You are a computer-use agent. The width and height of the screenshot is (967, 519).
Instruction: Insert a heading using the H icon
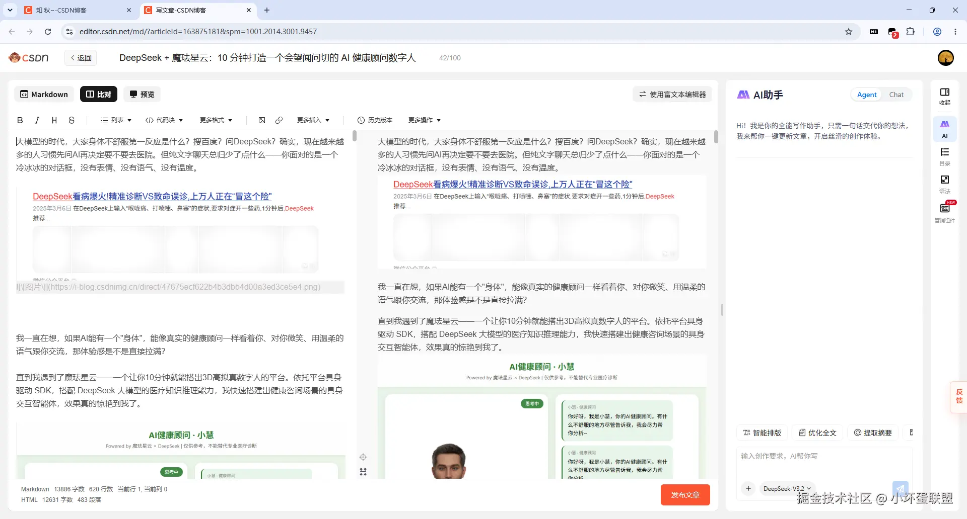pyautogui.click(x=54, y=120)
